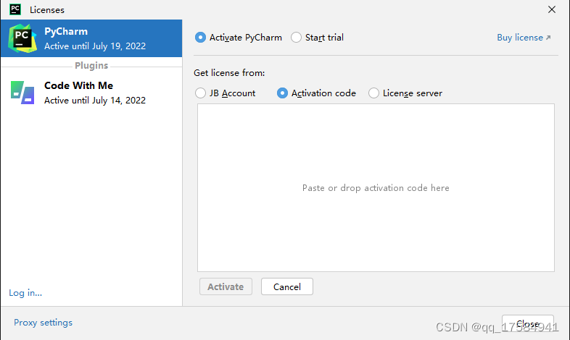Click the activation code paste area

pyautogui.click(x=376, y=188)
